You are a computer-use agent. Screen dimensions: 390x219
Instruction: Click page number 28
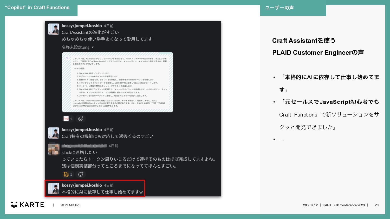(x=377, y=205)
